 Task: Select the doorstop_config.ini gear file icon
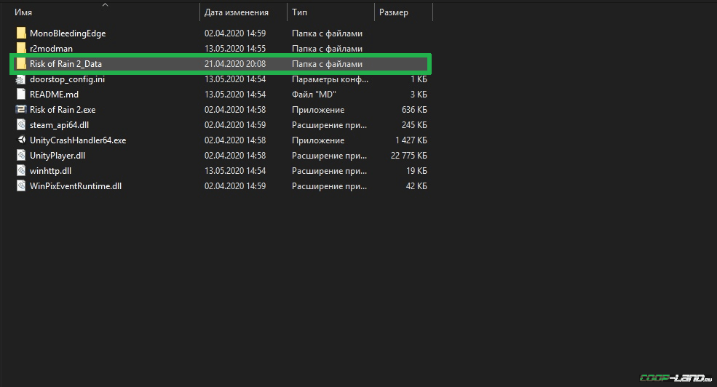(x=20, y=79)
